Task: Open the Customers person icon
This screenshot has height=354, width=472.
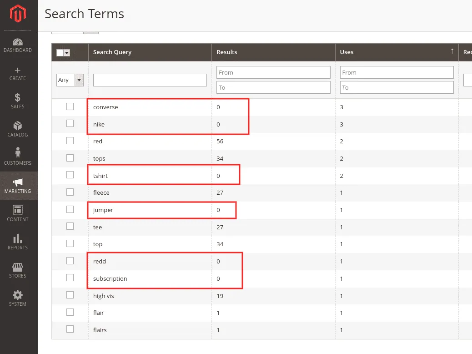Action: pos(18,152)
